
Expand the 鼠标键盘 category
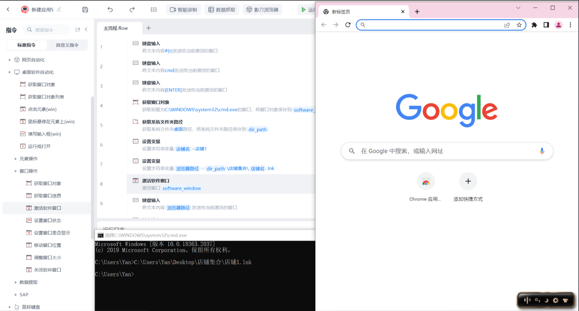coord(9,307)
